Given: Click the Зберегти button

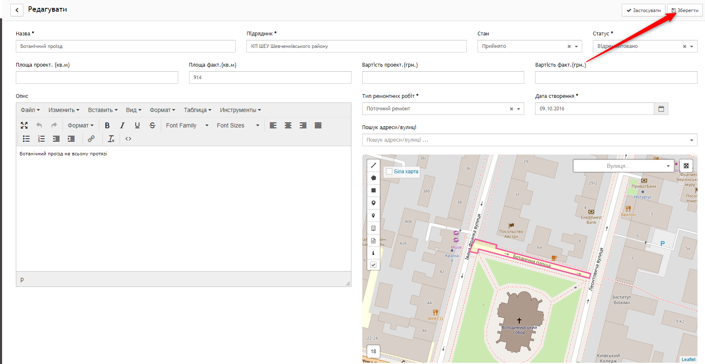Looking at the screenshot, I should (685, 10).
